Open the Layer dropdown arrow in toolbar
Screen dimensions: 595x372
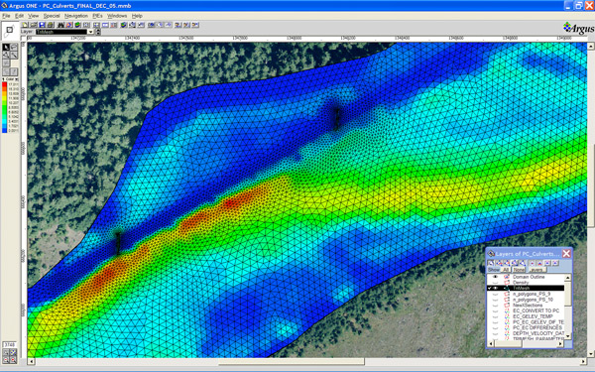point(90,32)
